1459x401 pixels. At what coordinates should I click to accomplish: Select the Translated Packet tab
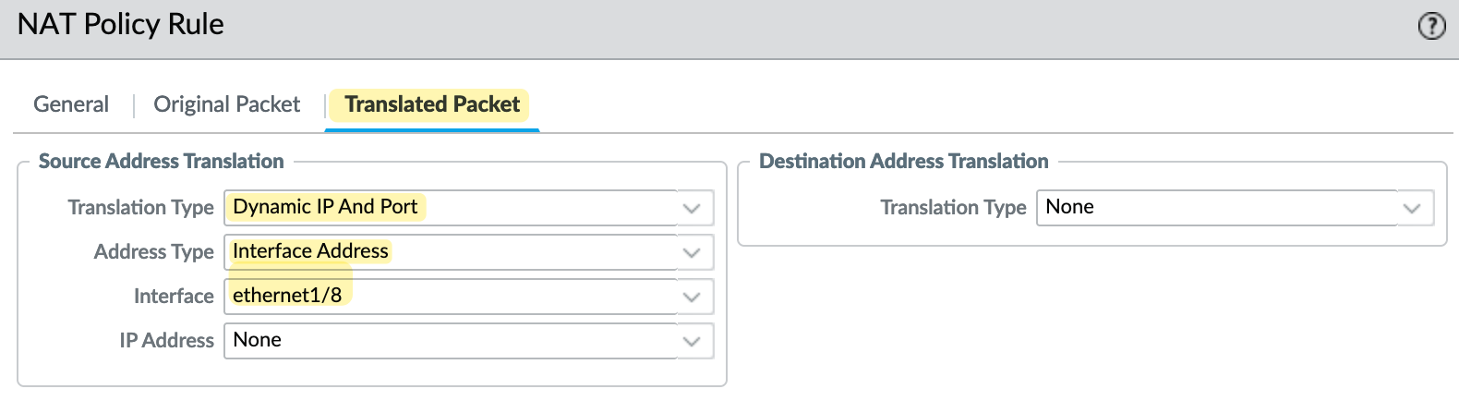[432, 104]
